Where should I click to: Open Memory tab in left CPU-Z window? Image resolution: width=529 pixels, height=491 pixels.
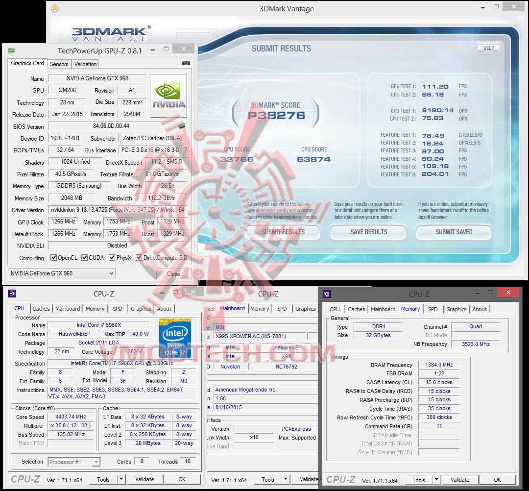coord(95,308)
